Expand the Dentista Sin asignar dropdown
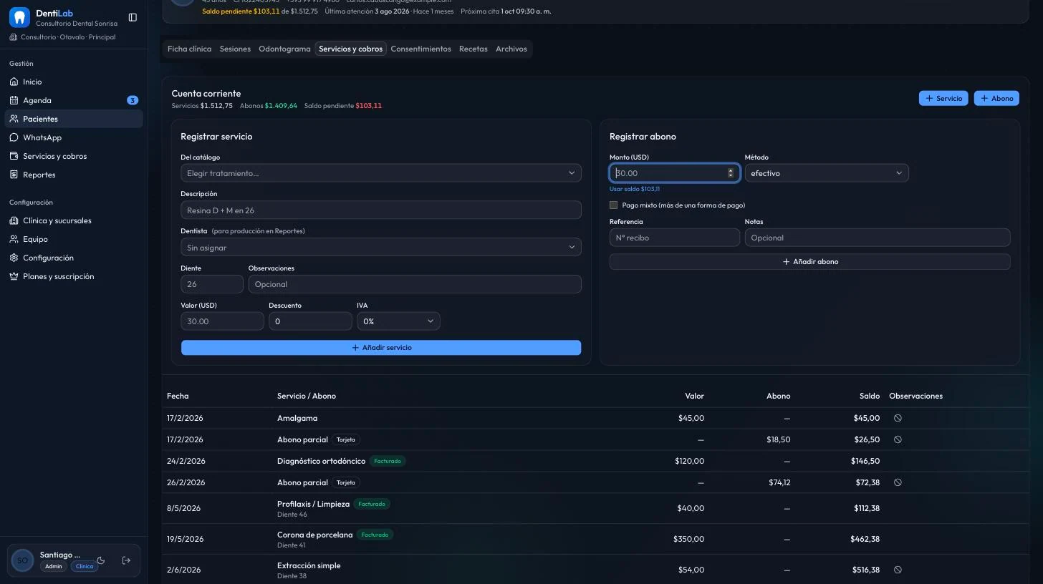The image size is (1043, 584). pos(381,248)
